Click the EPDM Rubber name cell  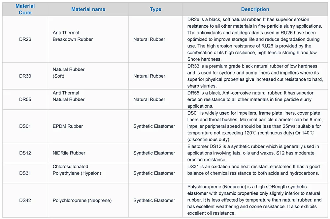pyautogui.click(x=68, y=126)
